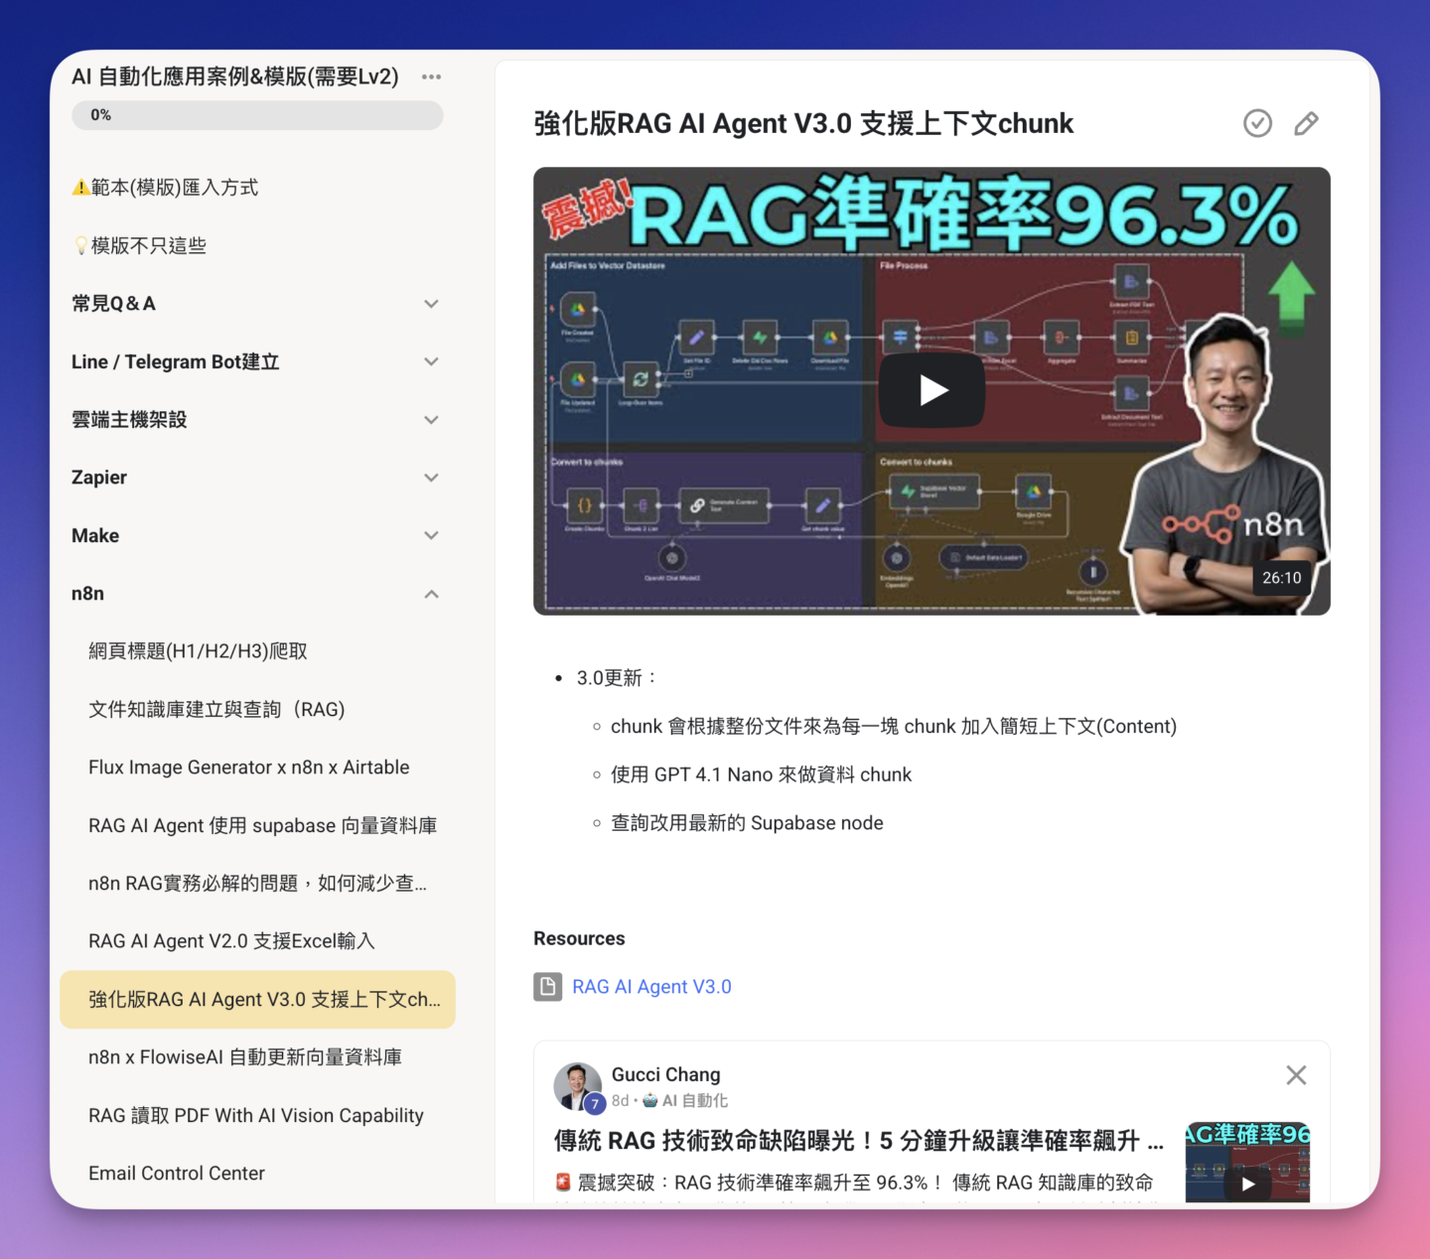Select the n8n section heading
The height and width of the screenshot is (1259, 1430).
pos(87,594)
